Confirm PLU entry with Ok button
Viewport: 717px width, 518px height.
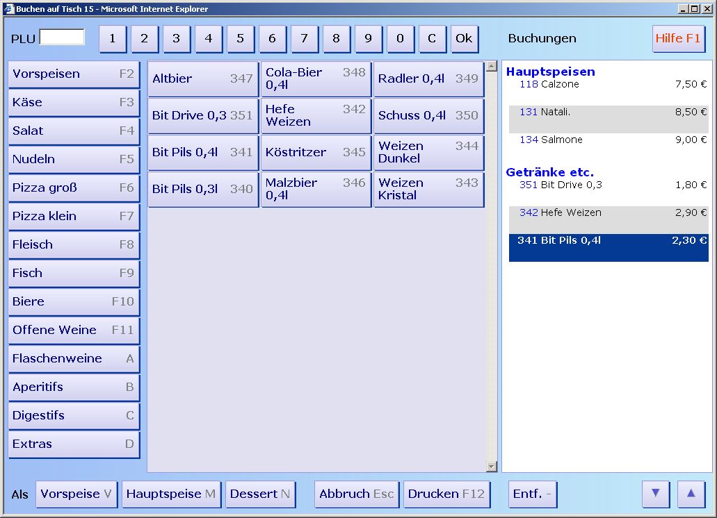pos(464,39)
